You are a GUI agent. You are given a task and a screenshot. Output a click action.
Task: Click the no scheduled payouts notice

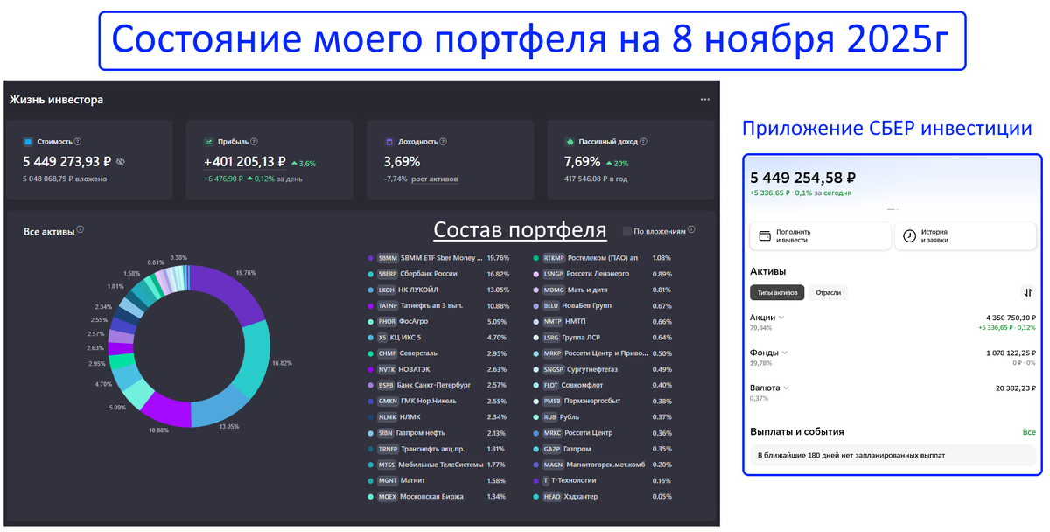pyautogui.click(x=892, y=455)
